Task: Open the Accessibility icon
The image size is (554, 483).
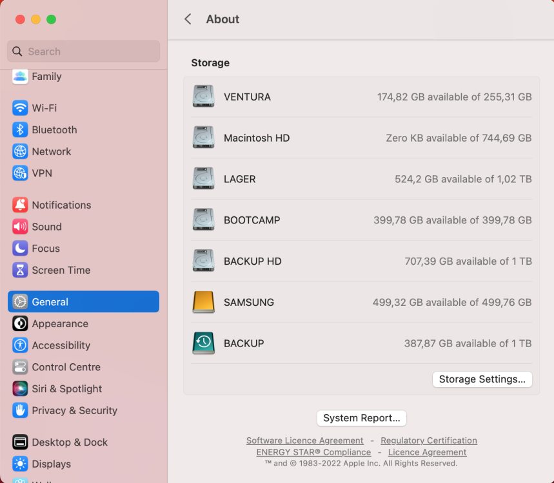Action: tap(20, 345)
